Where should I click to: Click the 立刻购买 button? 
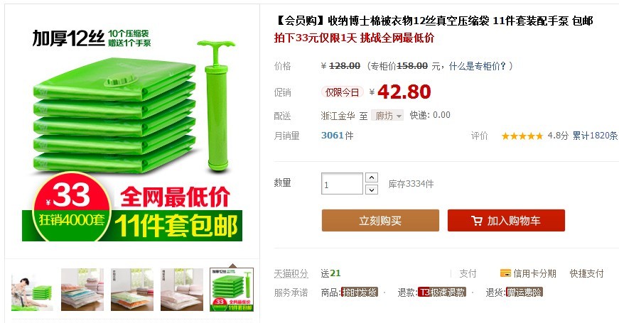coord(380,221)
